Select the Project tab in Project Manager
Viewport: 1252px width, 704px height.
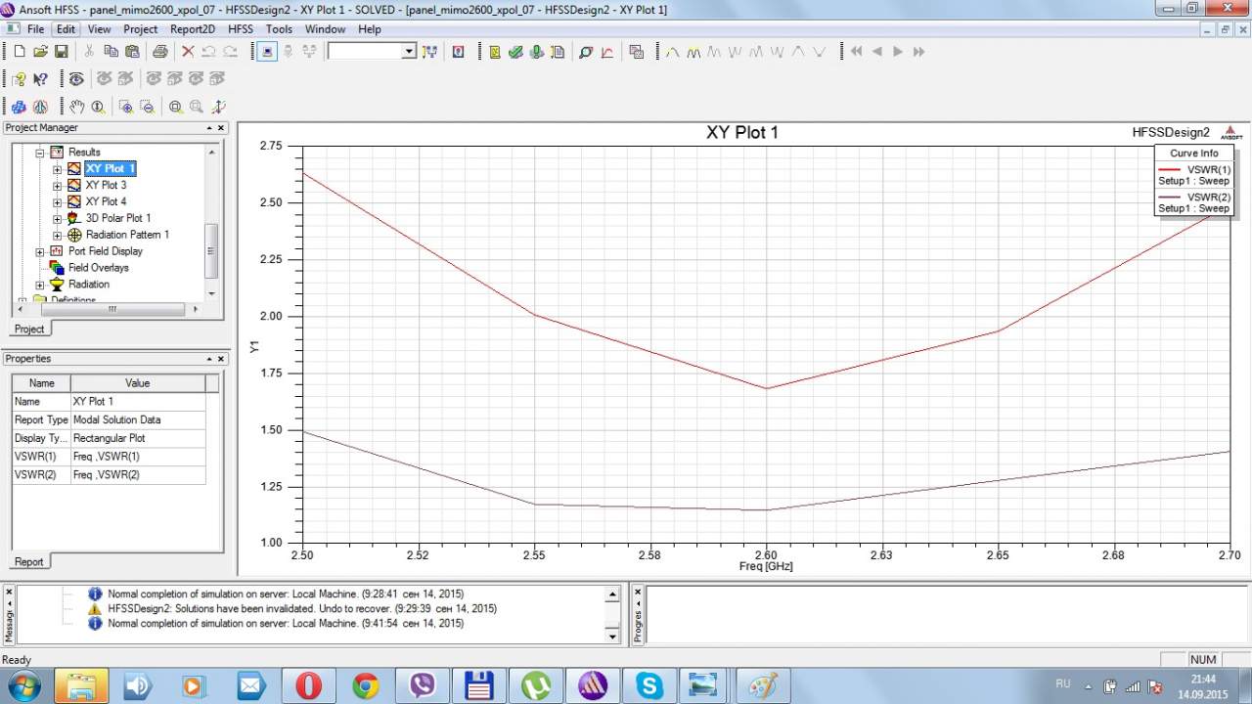pyautogui.click(x=29, y=329)
